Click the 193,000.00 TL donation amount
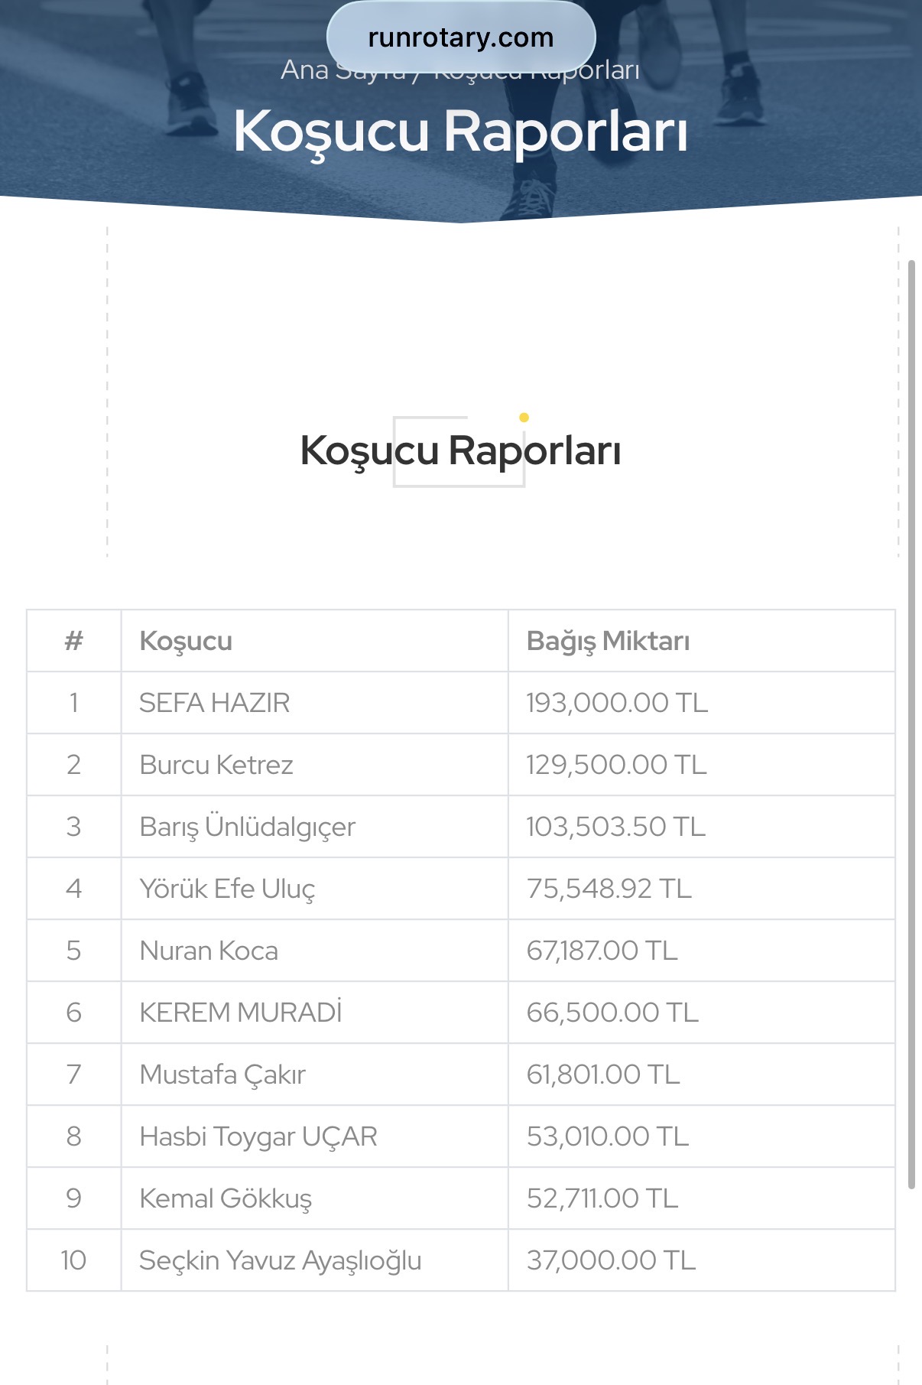 tap(617, 703)
